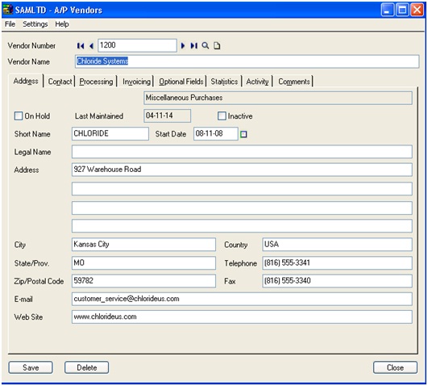Image resolution: width=428 pixels, height=386 pixels.
Task: Jump to last vendor record arrow
Action: (193, 46)
